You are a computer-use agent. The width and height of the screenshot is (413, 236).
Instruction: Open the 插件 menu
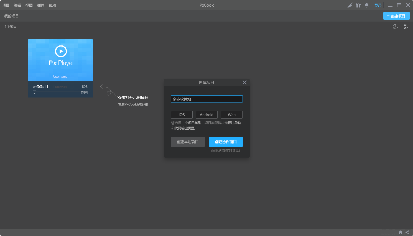[x=41, y=5]
